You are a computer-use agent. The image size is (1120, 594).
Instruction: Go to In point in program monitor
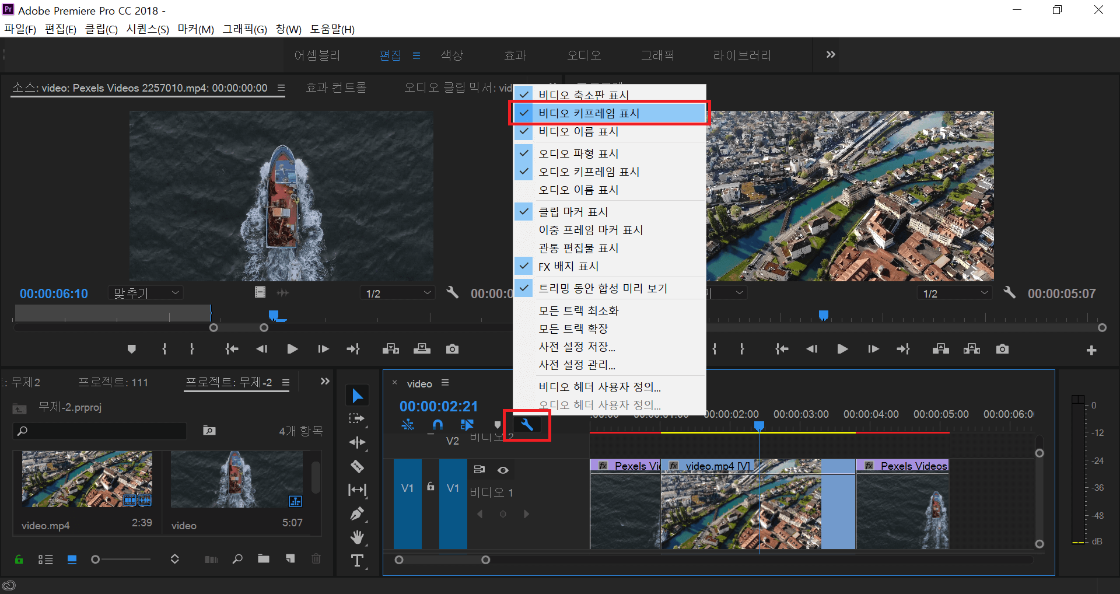click(782, 349)
